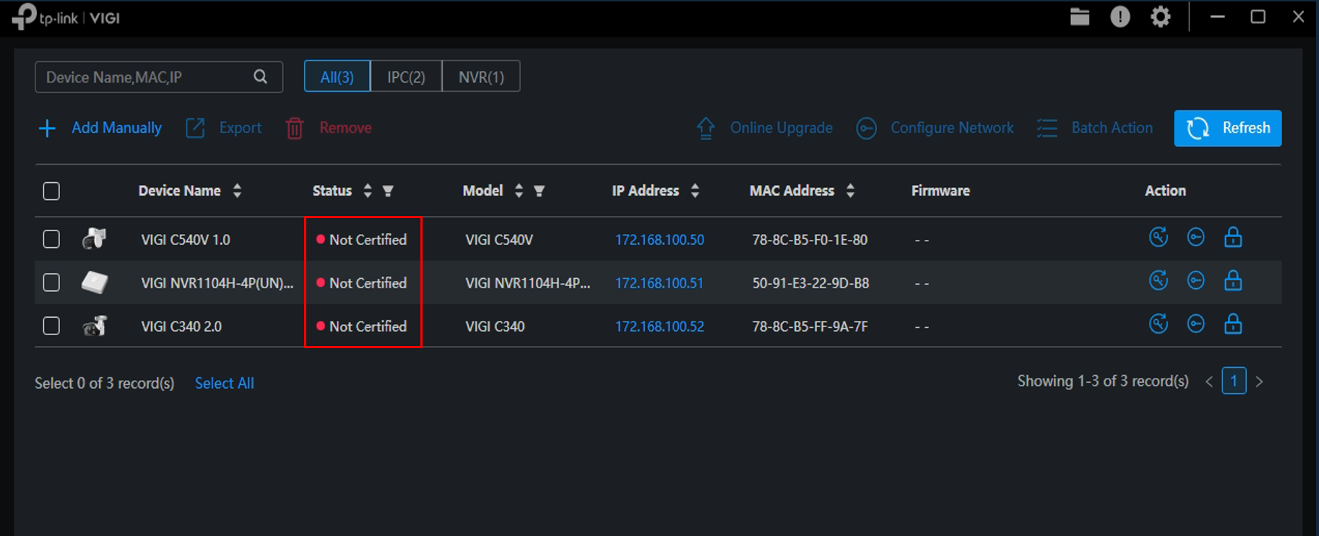Click the Select All link
1319x536 pixels.
[225, 383]
